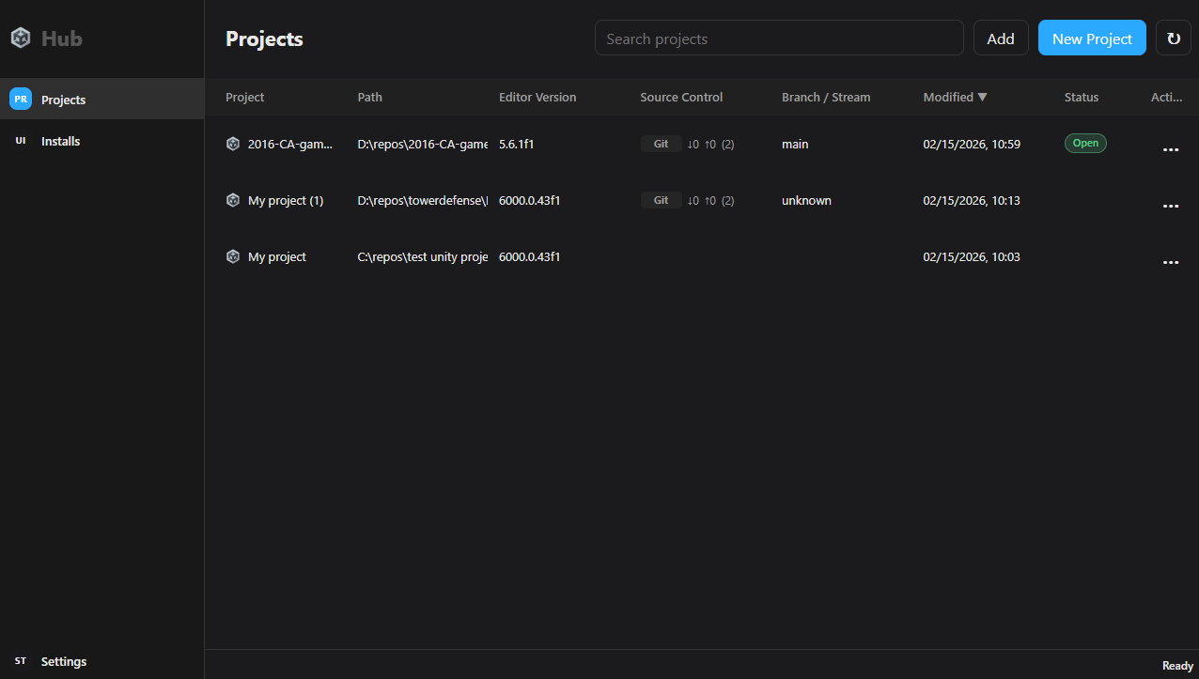Image resolution: width=1199 pixels, height=679 pixels.
Task: Click the ST settings icon in sidebar
Action: coord(21,661)
